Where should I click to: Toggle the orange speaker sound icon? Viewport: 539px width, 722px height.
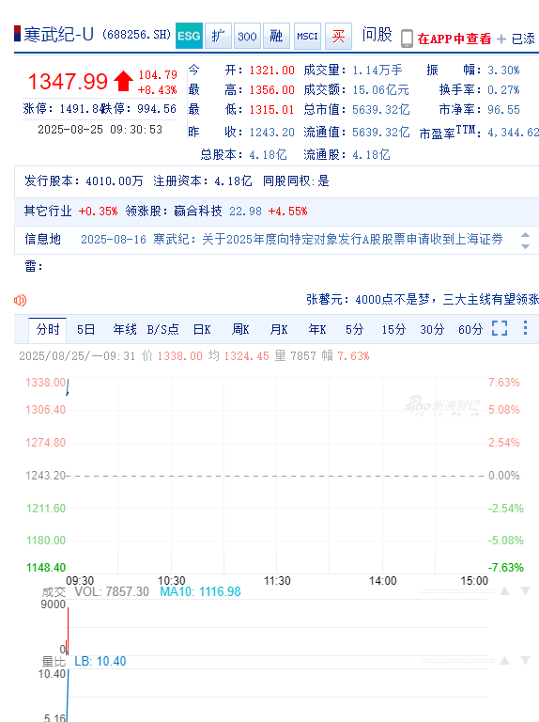(x=21, y=301)
